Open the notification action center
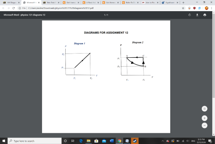 (210, 141)
